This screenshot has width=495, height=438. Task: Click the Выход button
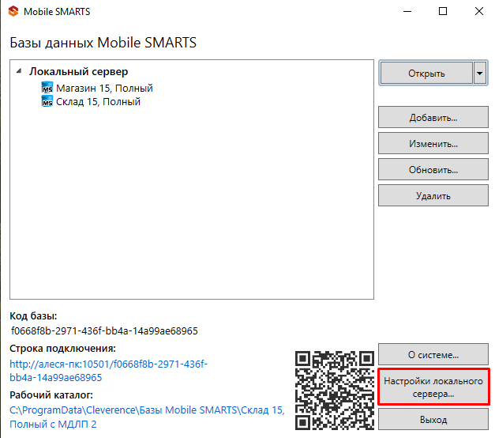point(433,419)
